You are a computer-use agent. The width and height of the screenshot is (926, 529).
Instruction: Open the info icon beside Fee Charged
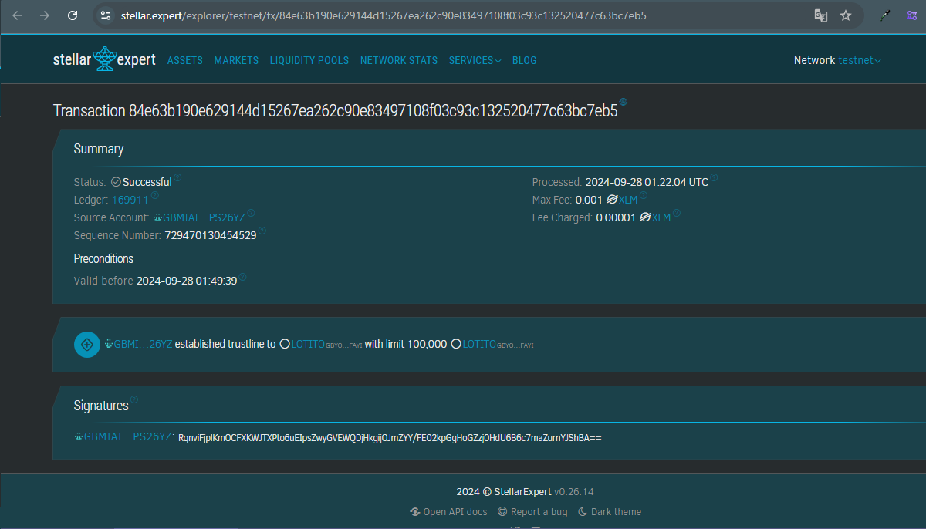pyautogui.click(x=677, y=214)
